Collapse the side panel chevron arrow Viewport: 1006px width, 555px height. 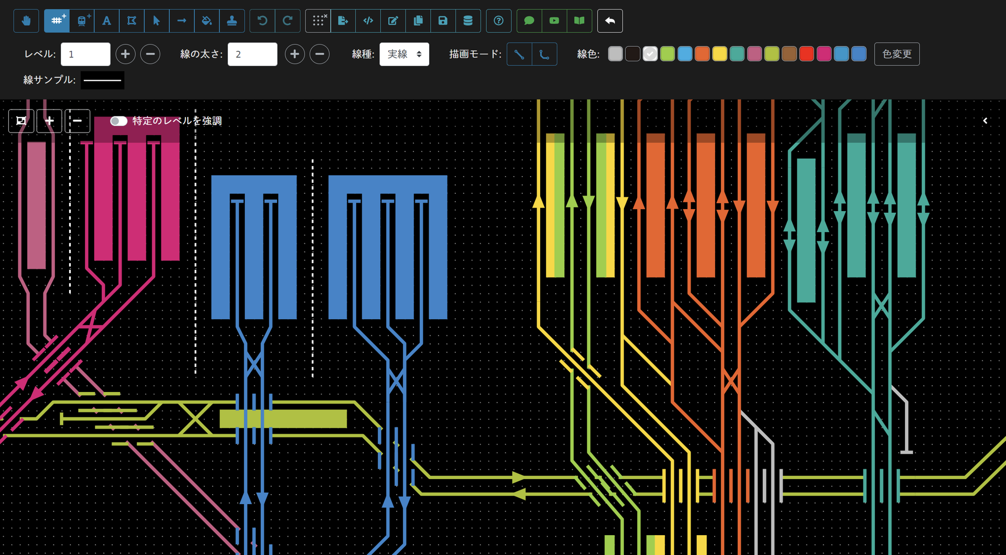[985, 121]
